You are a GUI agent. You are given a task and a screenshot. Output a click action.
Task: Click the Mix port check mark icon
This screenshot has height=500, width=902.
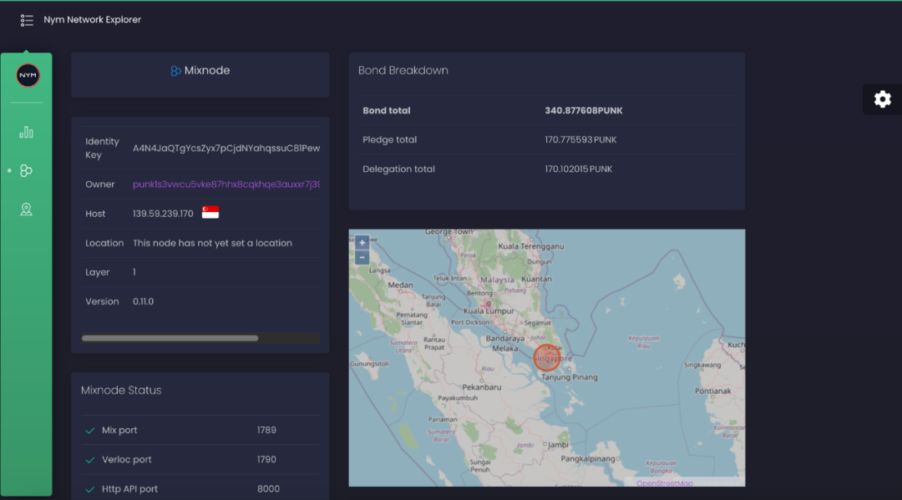click(x=89, y=431)
